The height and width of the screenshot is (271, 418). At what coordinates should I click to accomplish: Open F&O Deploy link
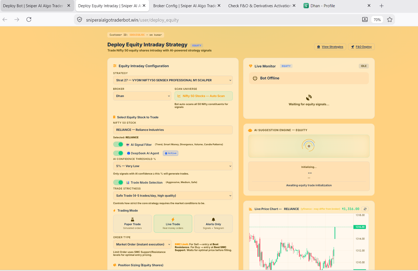click(x=361, y=47)
